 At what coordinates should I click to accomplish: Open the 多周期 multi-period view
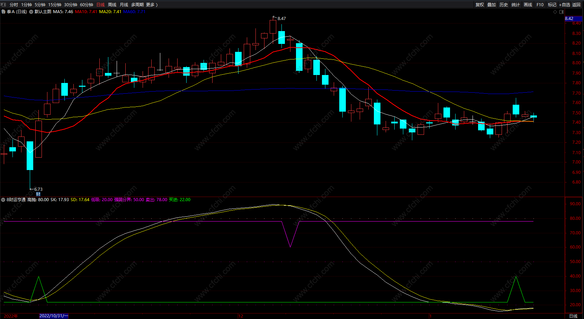pos(137,5)
